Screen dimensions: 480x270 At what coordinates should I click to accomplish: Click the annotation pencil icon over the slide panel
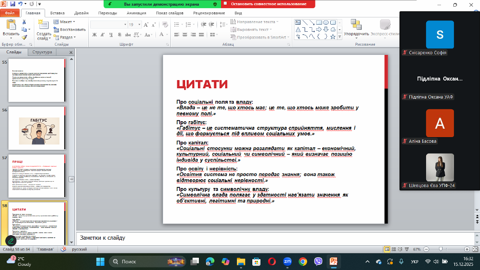pyautogui.click(x=10, y=241)
